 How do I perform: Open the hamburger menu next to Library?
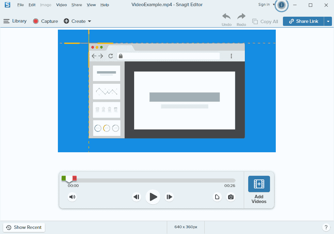pos(6,21)
